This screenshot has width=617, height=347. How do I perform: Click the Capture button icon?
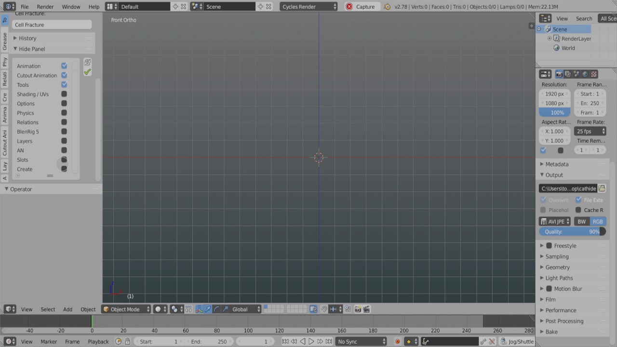point(349,7)
